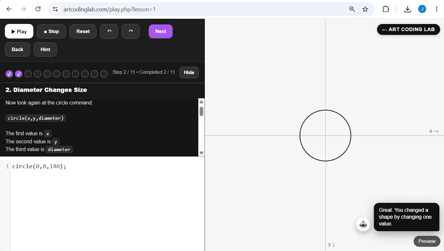Show a Hint

pyautogui.click(x=45, y=49)
